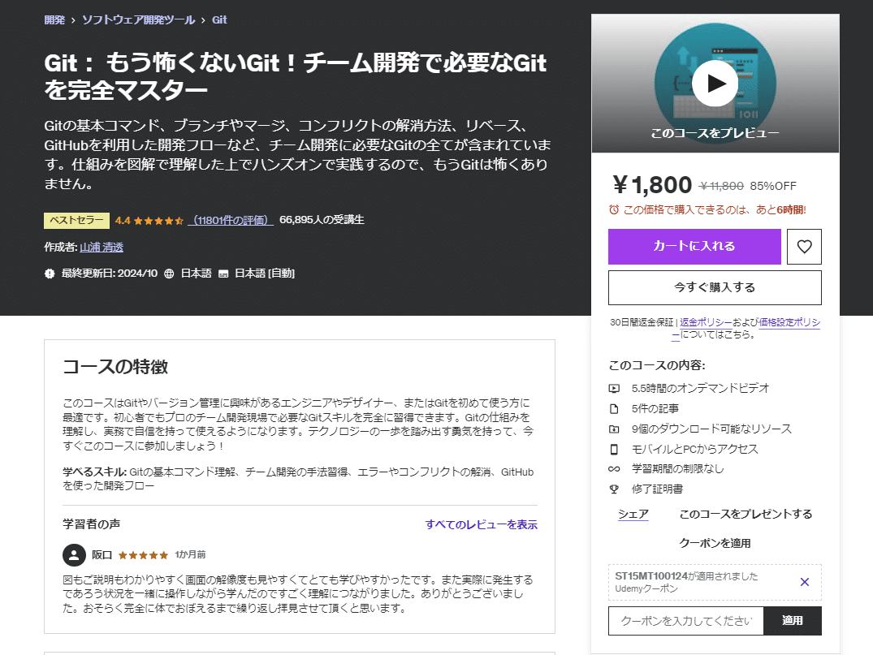Viewport: 873px width, 655px height.
Task: Click the last-updated badge icon
Action: [x=50, y=274]
